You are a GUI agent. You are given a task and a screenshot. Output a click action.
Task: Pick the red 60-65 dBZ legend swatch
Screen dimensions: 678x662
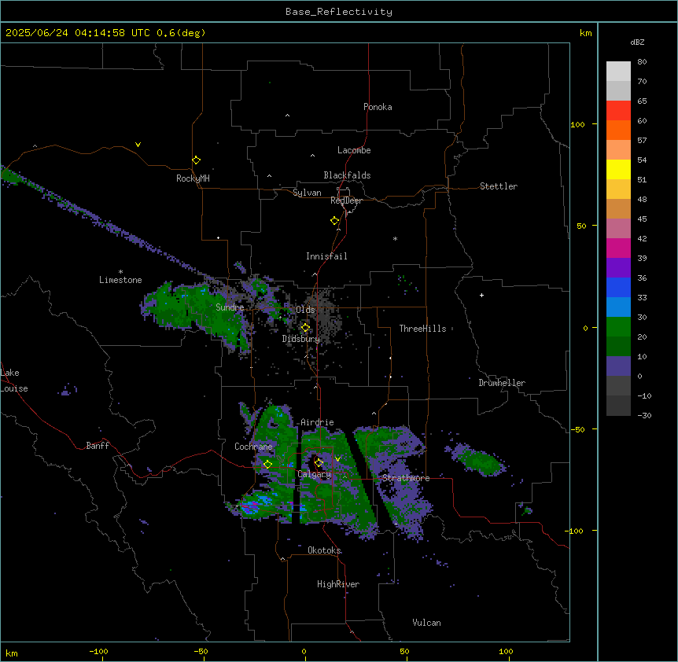click(618, 111)
